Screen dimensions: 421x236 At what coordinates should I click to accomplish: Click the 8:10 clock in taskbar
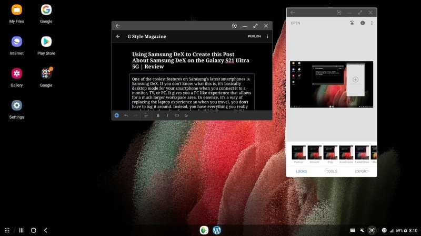pos(413,230)
